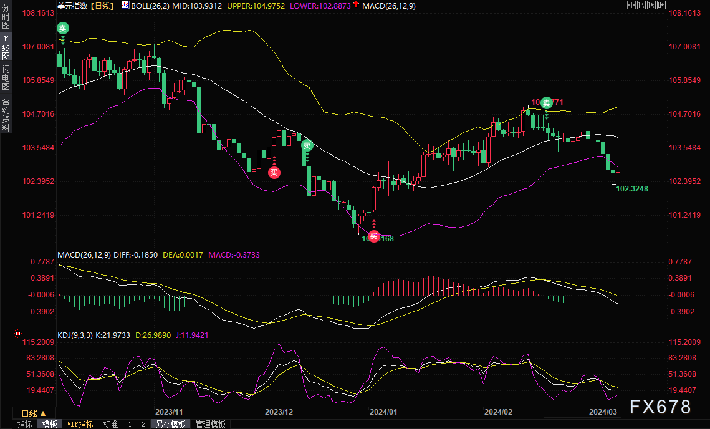Click the J:11.9421 value

pyautogui.click(x=192, y=335)
